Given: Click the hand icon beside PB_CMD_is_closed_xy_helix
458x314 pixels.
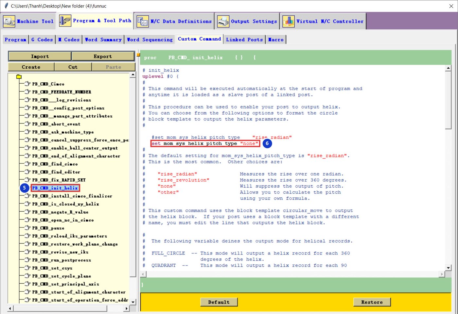Looking at the screenshot, I should (x=27, y=204).
